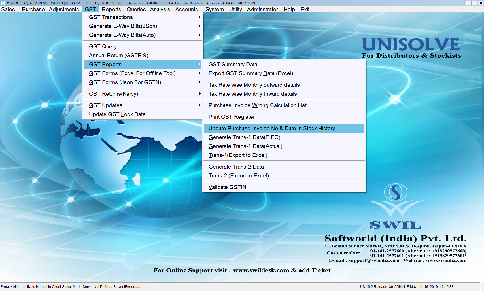The image size is (484, 291).
Task: Open the Help menu
Action: tap(289, 9)
